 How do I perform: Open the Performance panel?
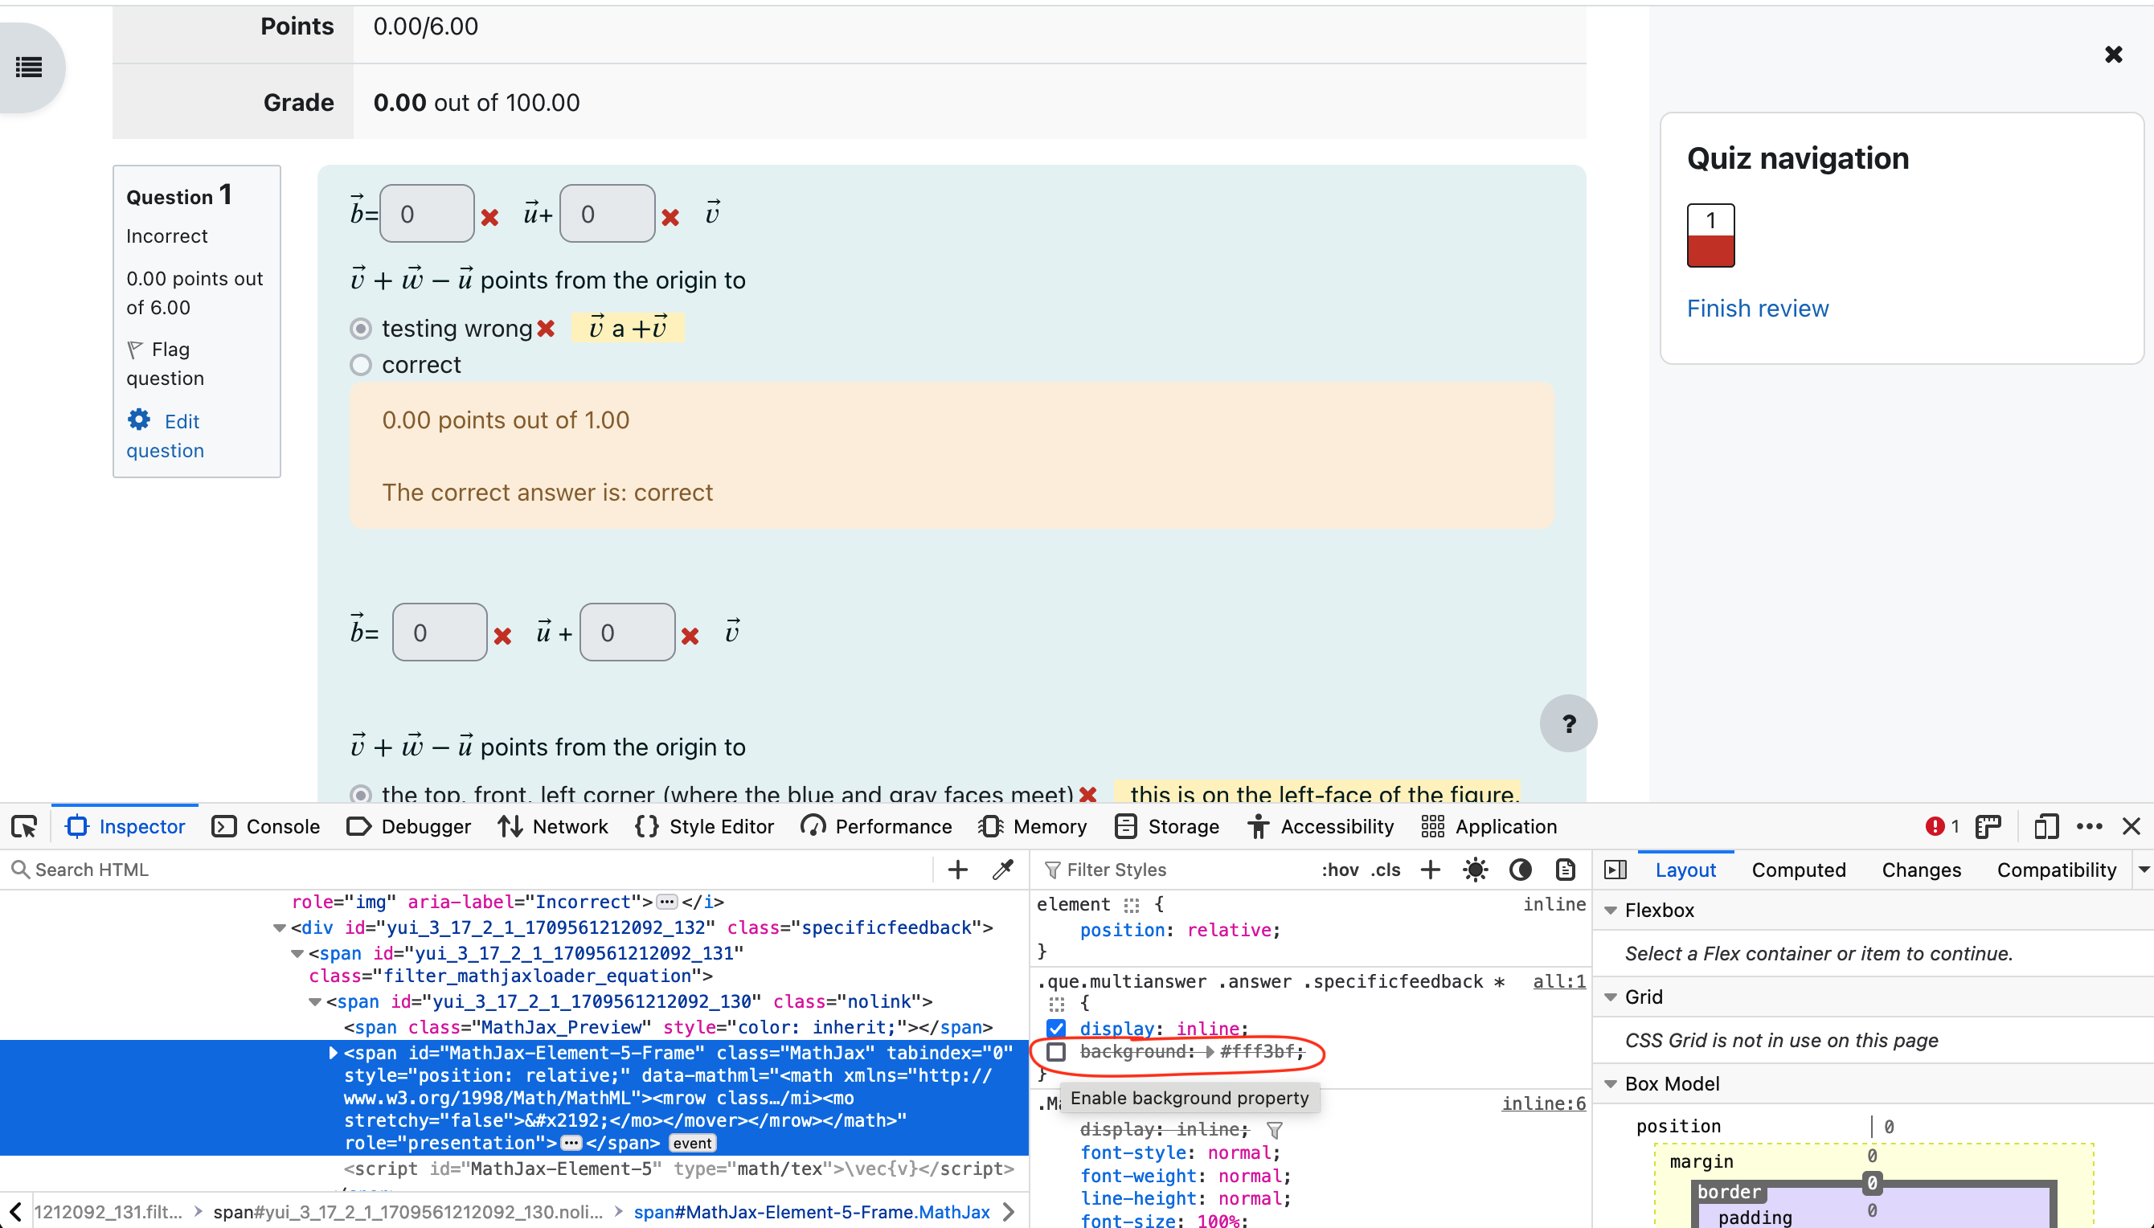(876, 826)
